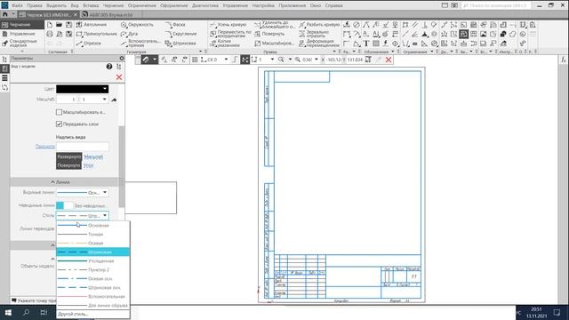Select the Прямоугольник tool
This screenshot has height=320, width=569.
tap(97, 34)
